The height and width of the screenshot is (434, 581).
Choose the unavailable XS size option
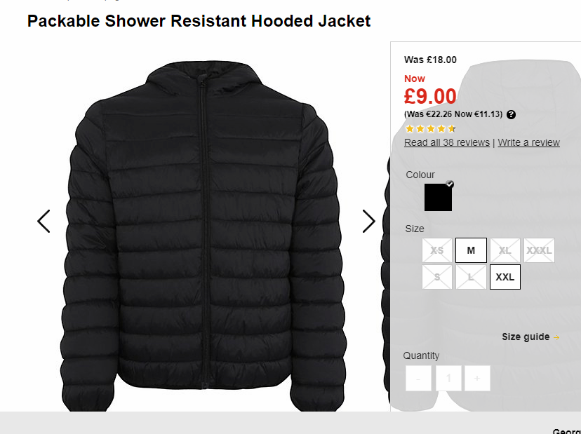pyautogui.click(x=437, y=250)
